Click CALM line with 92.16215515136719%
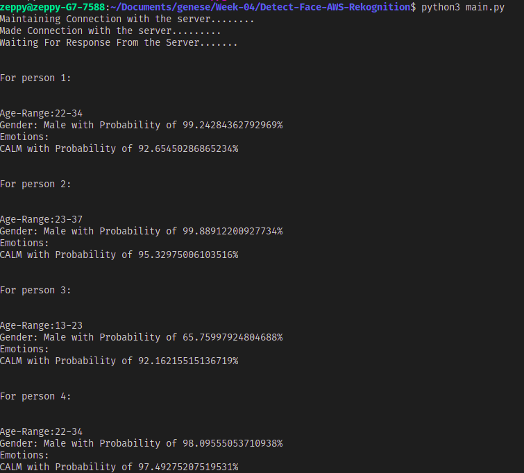This screenshot has width=524, height=473. point(119,361)
